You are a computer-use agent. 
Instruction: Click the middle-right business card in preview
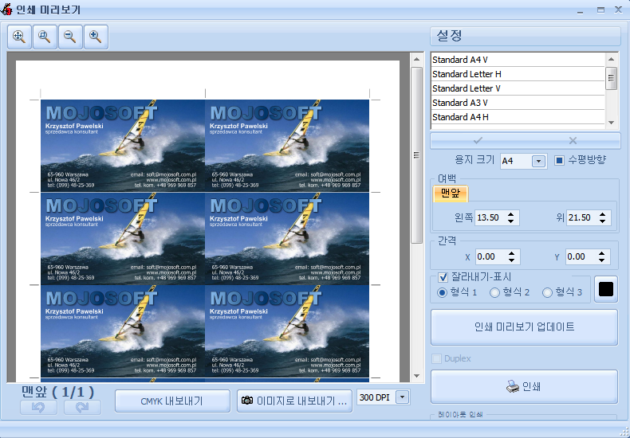coord(287,239)
